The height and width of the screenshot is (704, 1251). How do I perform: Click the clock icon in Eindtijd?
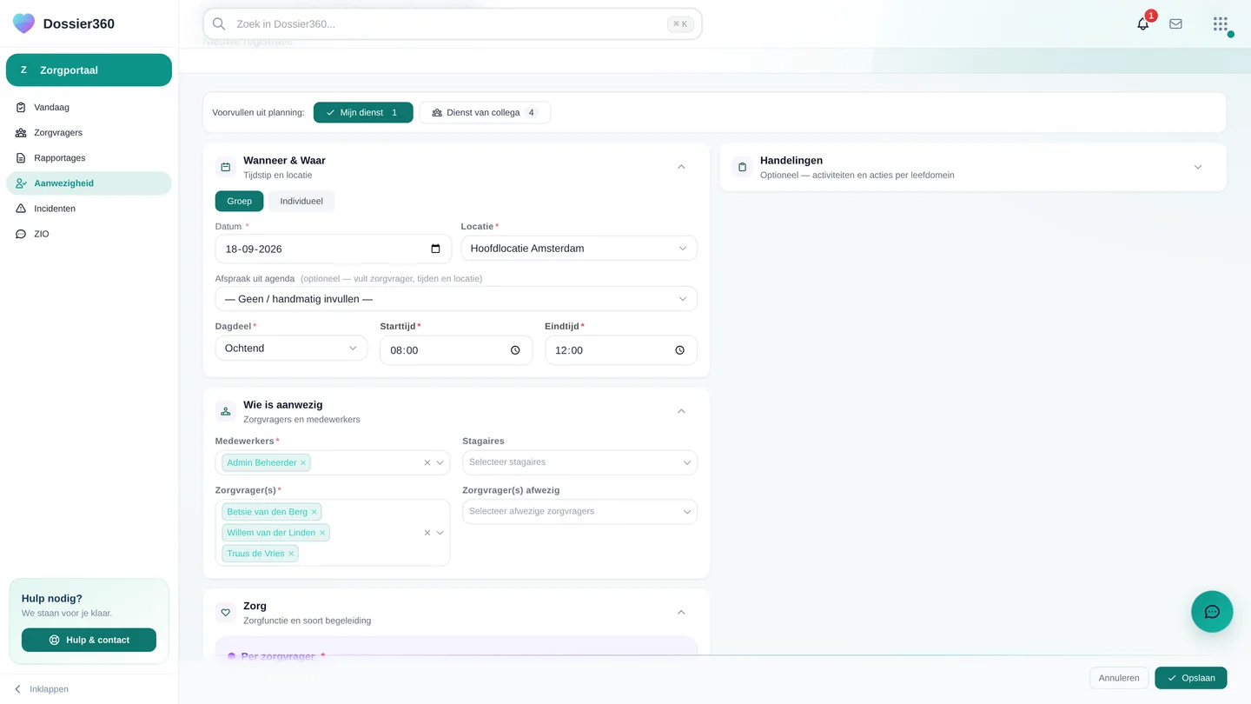coord(679,350)
